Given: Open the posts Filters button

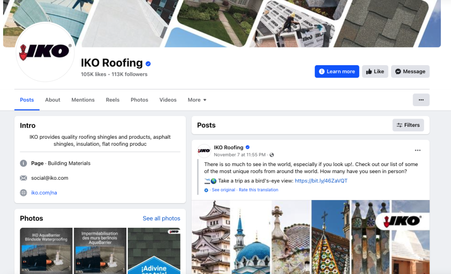Looking at the screenshot, I should 408,125.
